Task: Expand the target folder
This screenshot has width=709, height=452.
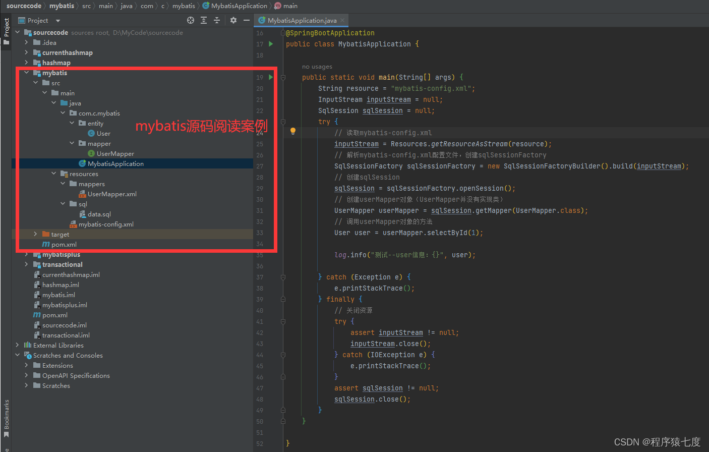Action: tap(35, 234)
